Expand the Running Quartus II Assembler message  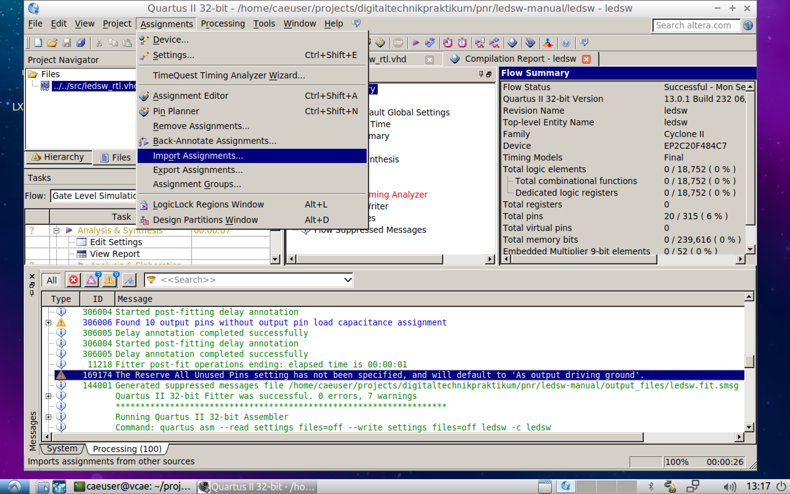48,417
